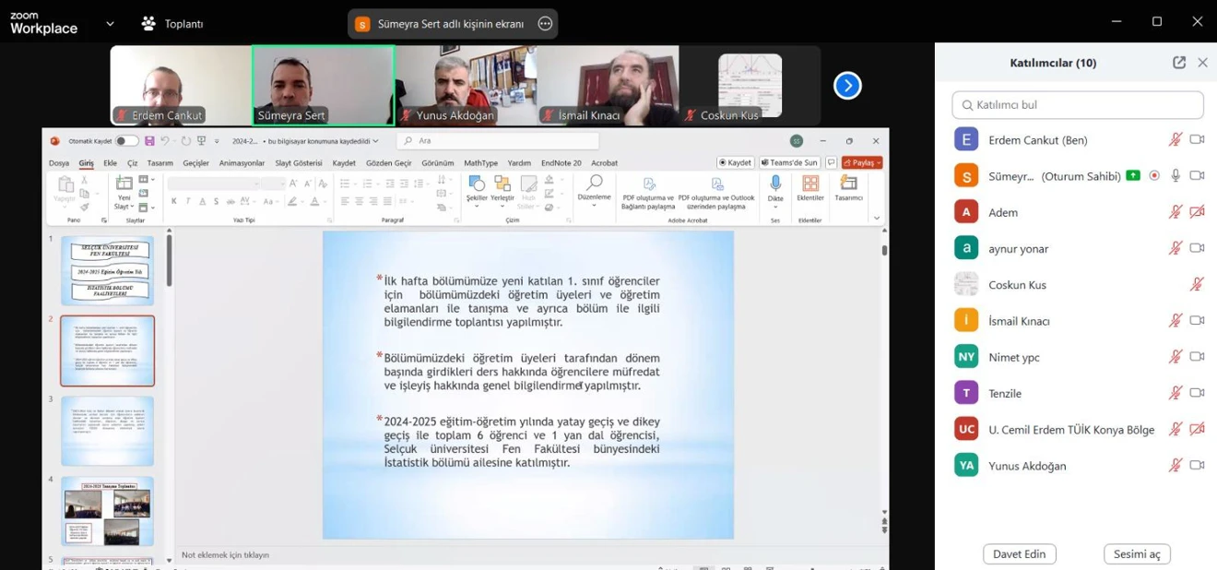The width and height of the screenshot is (1217, 570).
Task: Open more options on screen share banner
Action: coord(545,24)
